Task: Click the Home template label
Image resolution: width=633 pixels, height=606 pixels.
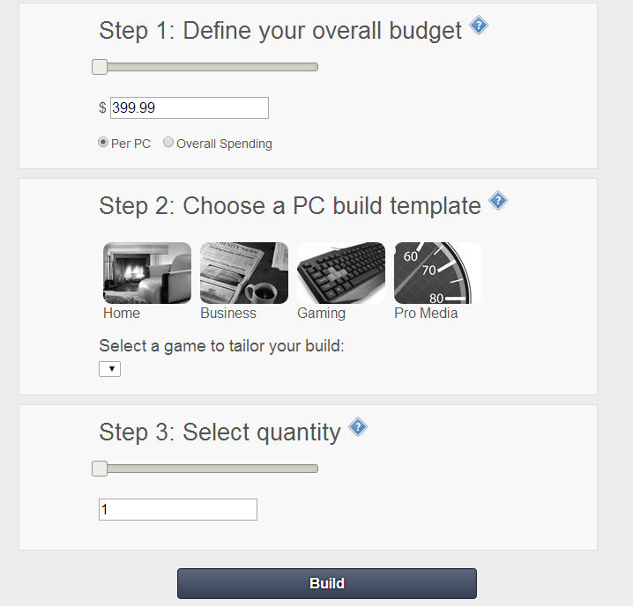Action: [x=122, y=314]
